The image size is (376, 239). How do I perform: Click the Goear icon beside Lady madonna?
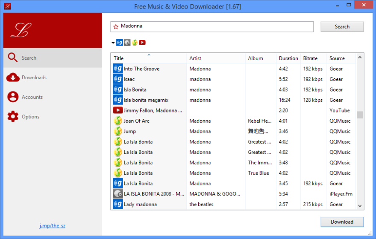(118, 204)
